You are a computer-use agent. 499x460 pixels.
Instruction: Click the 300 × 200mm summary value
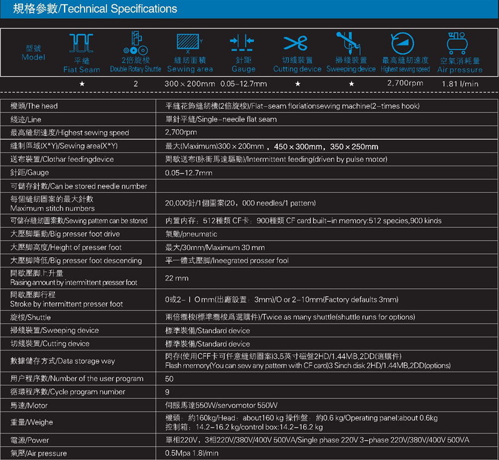[190, 84]
